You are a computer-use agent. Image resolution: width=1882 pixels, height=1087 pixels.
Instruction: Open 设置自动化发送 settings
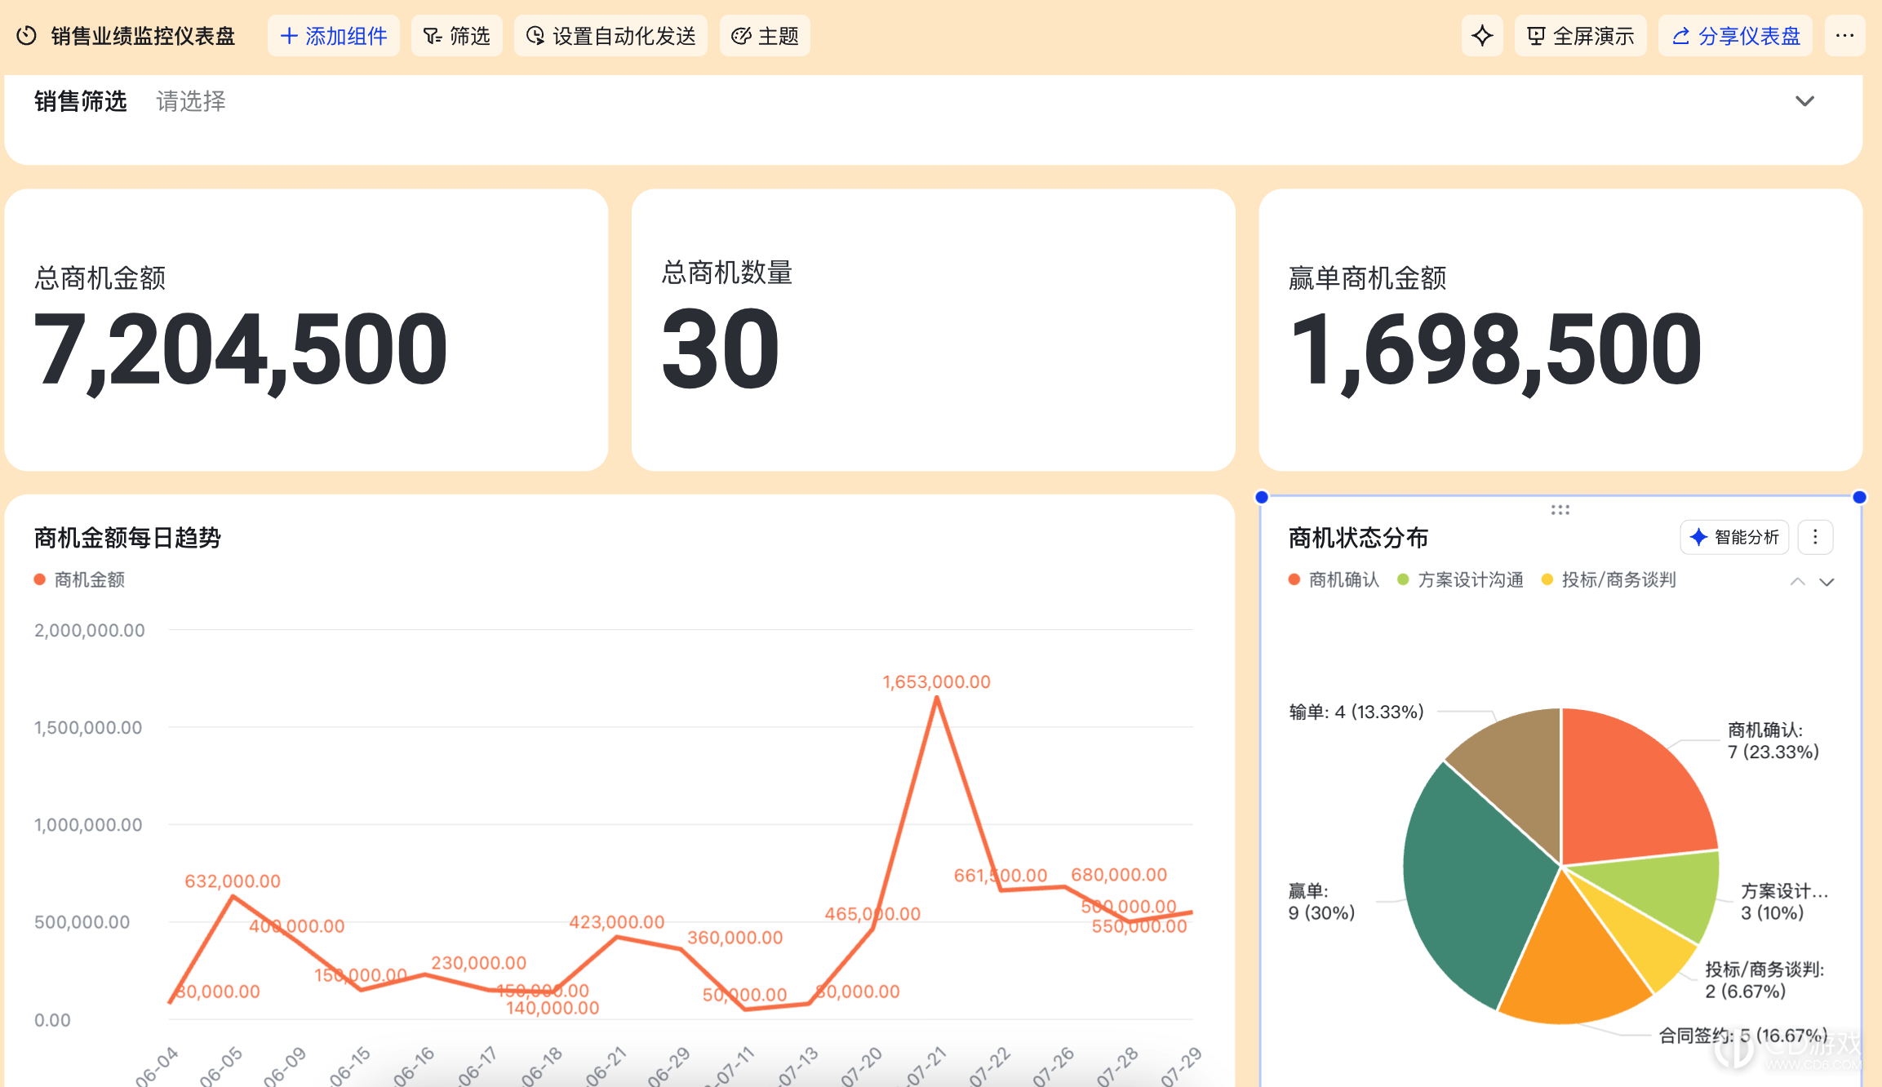click(610, 36)
